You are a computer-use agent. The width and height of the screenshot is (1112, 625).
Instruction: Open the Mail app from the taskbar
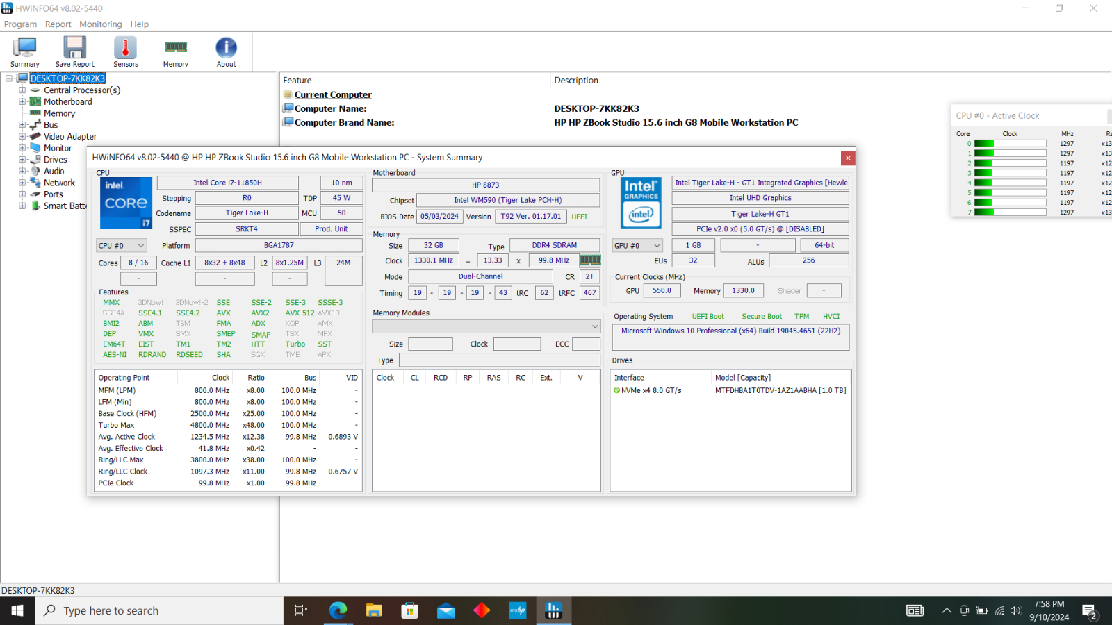coord(445,610)
